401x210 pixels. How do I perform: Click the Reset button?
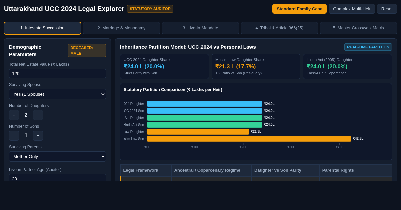(x=387, y=9)
